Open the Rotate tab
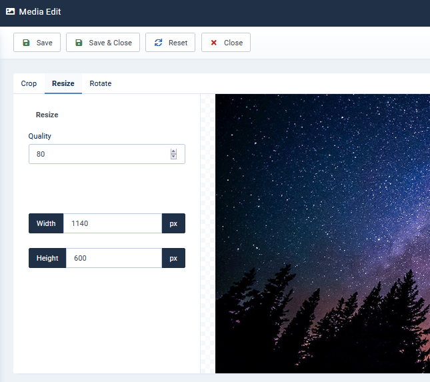 pyautogui.click(x=101, y=83)
